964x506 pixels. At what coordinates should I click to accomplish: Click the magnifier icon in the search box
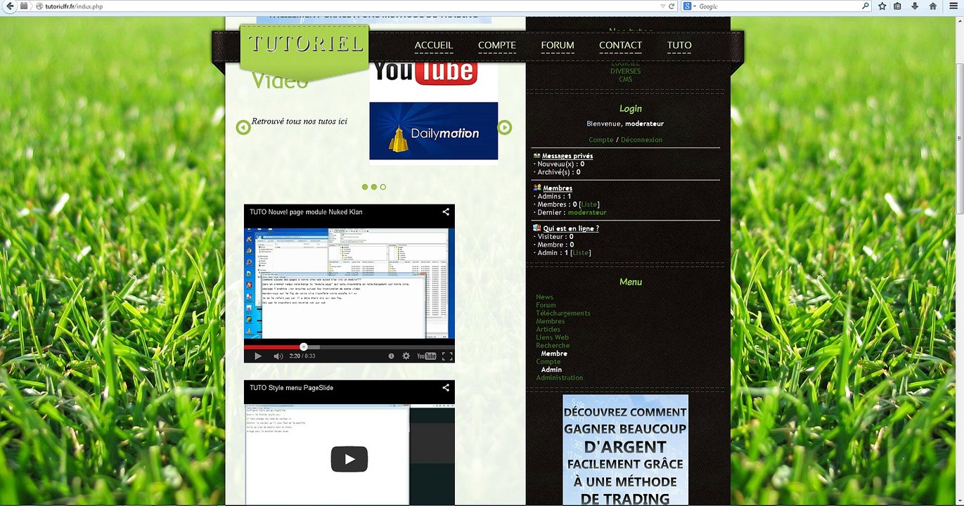(x=866, y=6)
